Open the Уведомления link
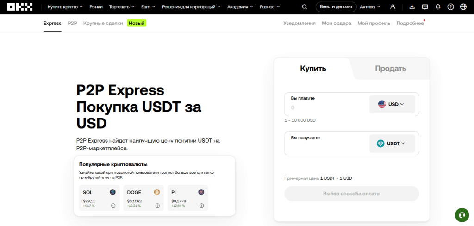Image resolution: width=474 pixels, height=226 pixels. click(299, 23)
